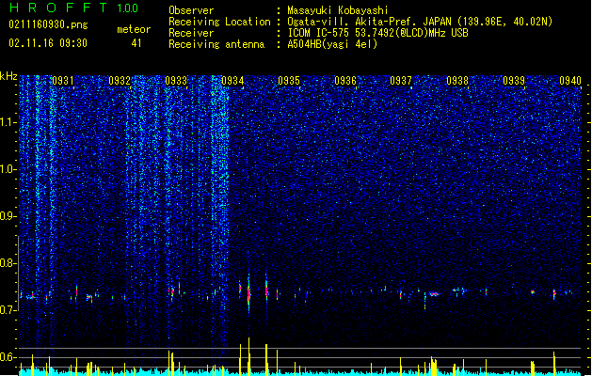
Task: Click the meteor label
Action: pyautogui.click(x=134, y=29)
